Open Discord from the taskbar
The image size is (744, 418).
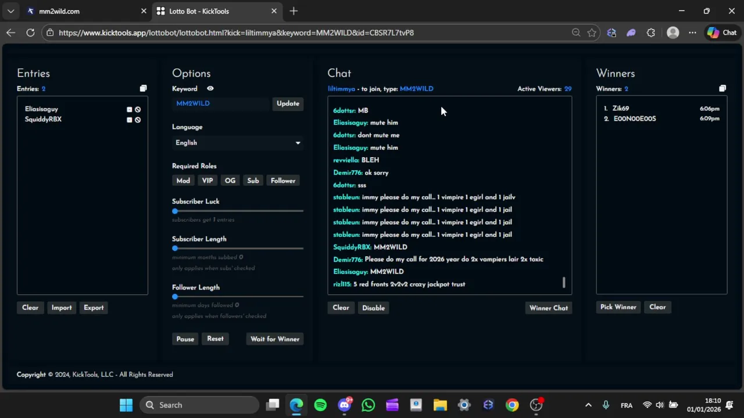(x=344, y=405)
